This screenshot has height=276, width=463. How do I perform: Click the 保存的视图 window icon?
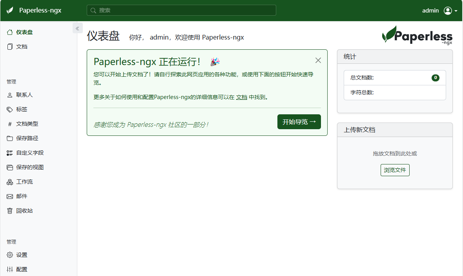tap(10, 167)
